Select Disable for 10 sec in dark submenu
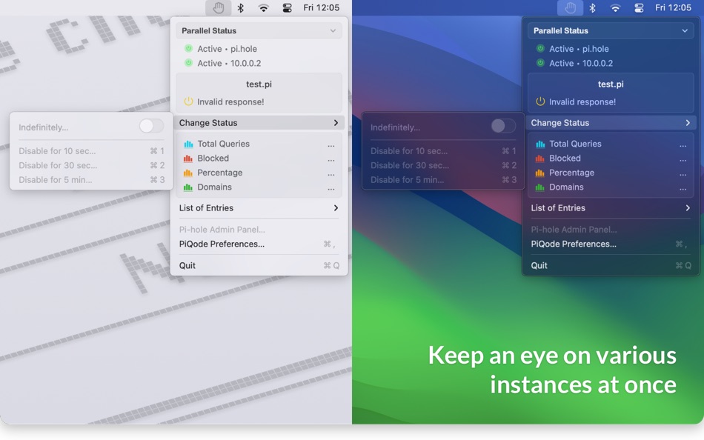The image size is (704, 440). point(443,151)
